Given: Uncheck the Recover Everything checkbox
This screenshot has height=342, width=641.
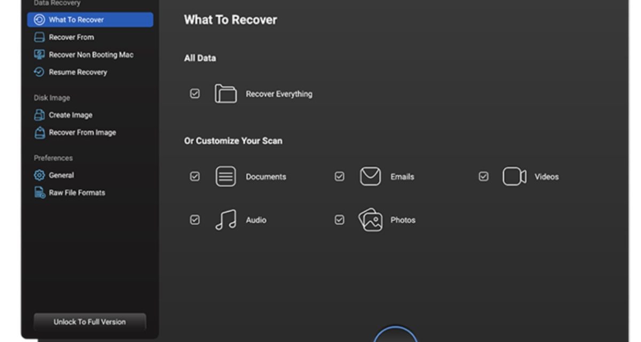Looking at the screenshot, I should click(195, 94).
